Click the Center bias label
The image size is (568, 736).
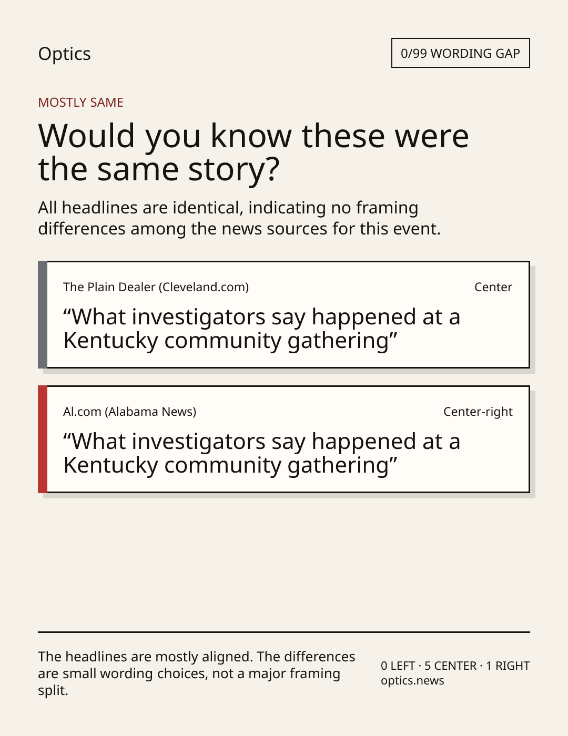[493, 287]
